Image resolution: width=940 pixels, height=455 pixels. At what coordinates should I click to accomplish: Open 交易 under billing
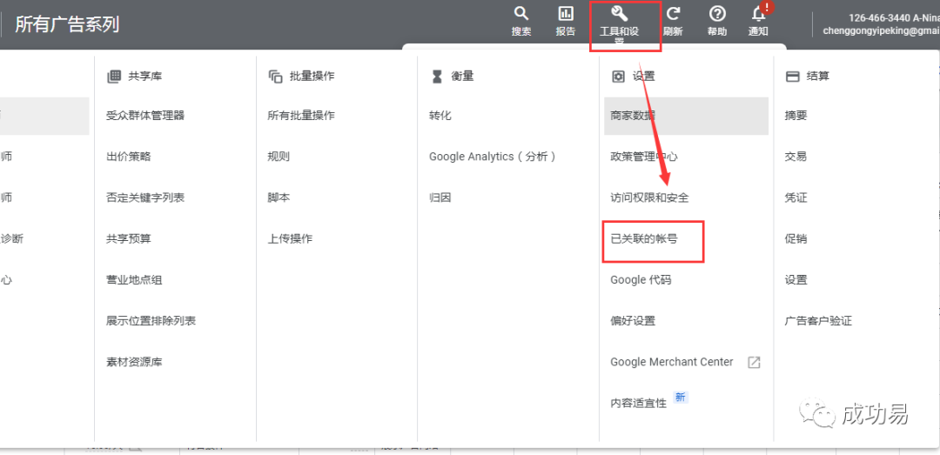point(796,157)
